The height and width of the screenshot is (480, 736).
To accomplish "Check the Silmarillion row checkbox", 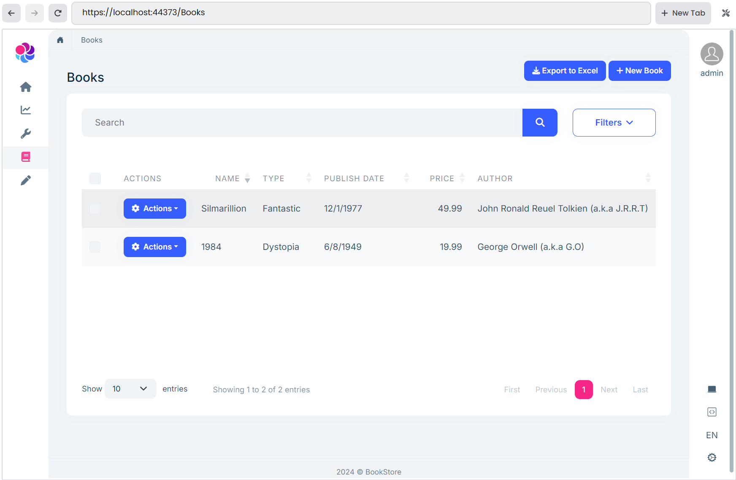I will pyautogui.click(x=95, y=209).
